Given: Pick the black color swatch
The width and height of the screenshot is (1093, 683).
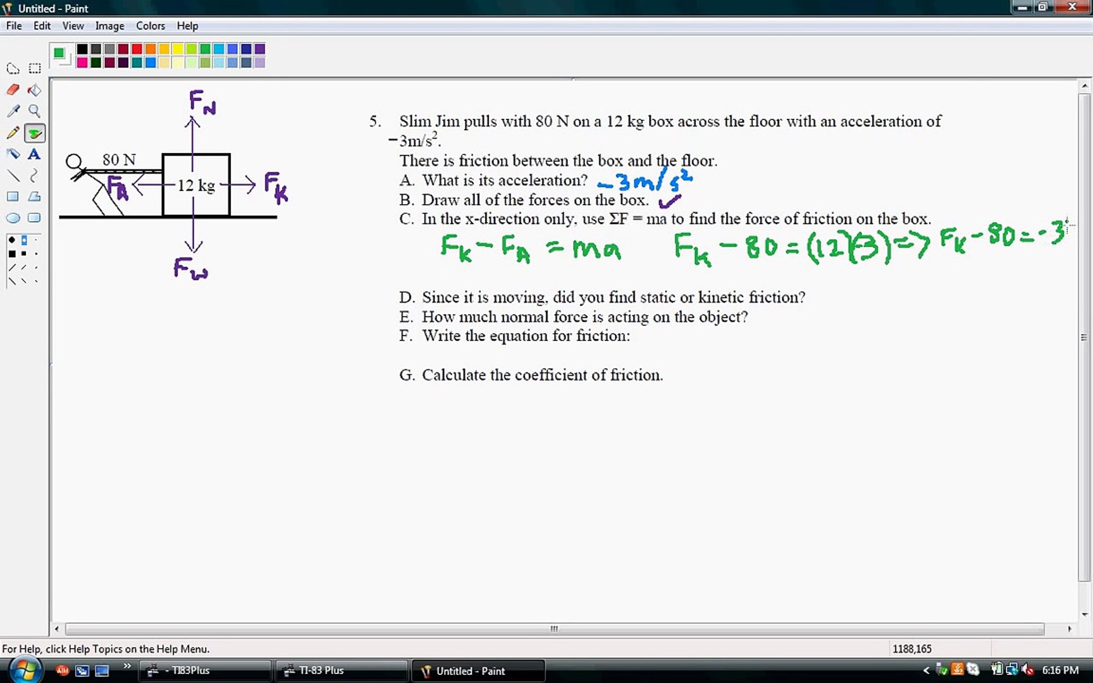Looking at the screenshot, I should [82, 49].
